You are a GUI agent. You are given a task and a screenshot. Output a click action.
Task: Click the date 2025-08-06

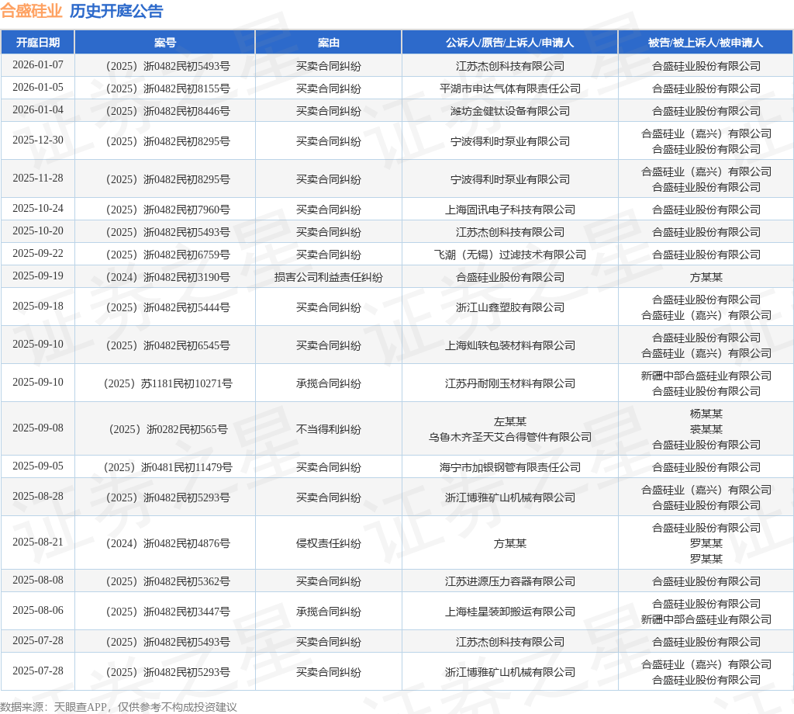(x=38, y=610)
